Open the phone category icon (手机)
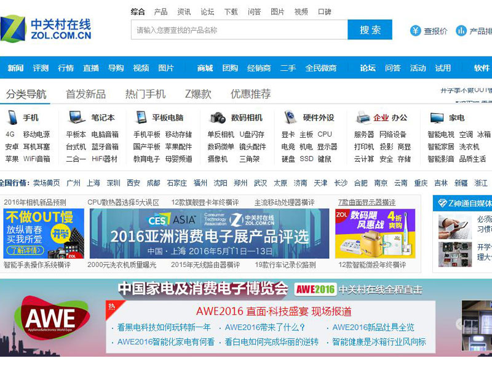The height and width of the screenshot is (369, 492). (13, 117)
